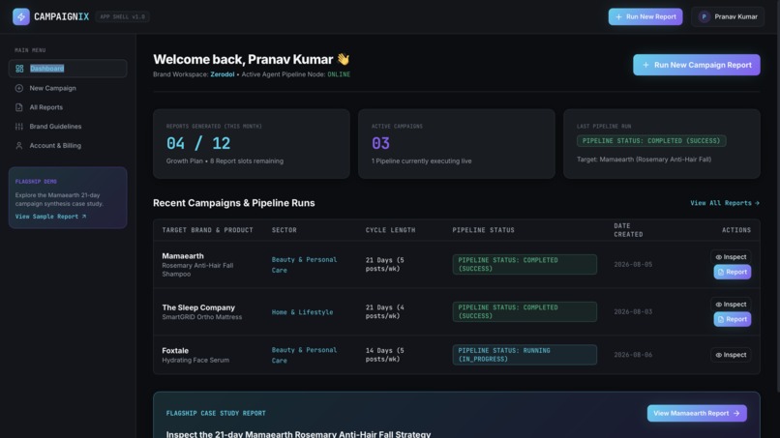780x438 pixels.
Task: Open Brand Guidelines menu item
Action: [68, 127]
